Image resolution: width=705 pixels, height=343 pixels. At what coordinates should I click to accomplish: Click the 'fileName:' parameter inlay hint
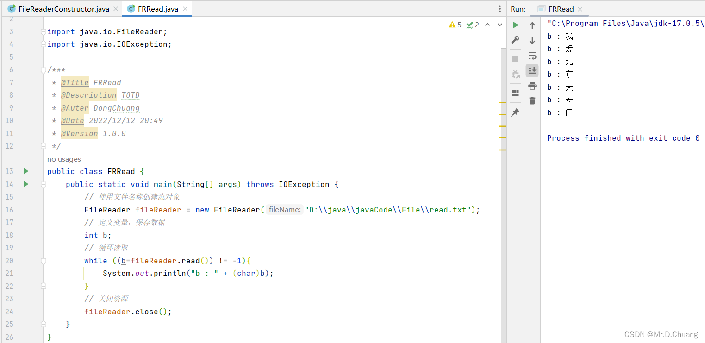pyautogui.click(x=284, y=210)
